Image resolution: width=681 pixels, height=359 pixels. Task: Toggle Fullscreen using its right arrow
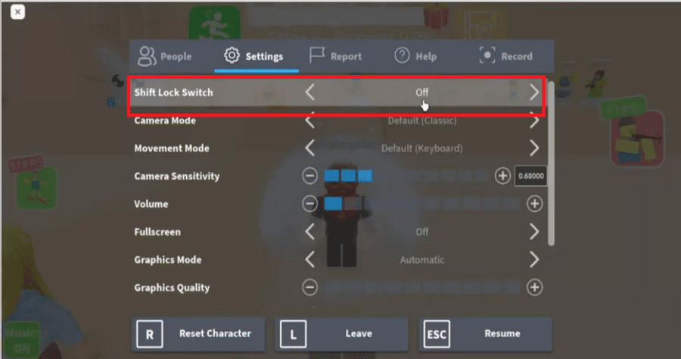(534, 232)
